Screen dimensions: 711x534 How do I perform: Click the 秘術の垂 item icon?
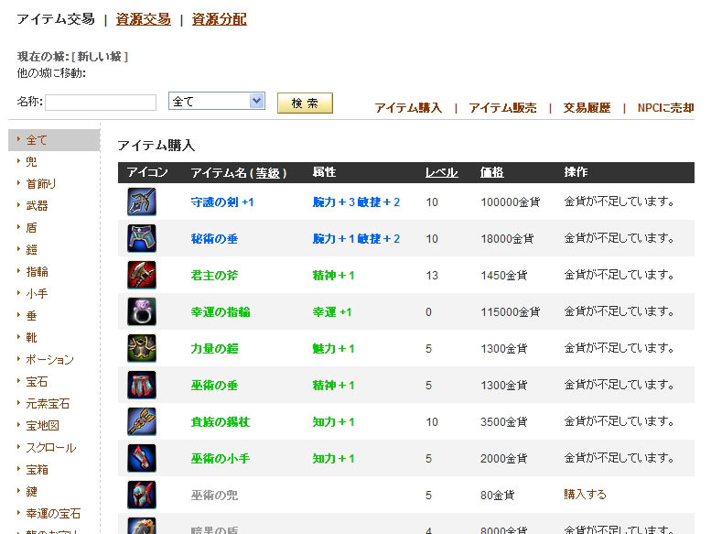[141, 238]
